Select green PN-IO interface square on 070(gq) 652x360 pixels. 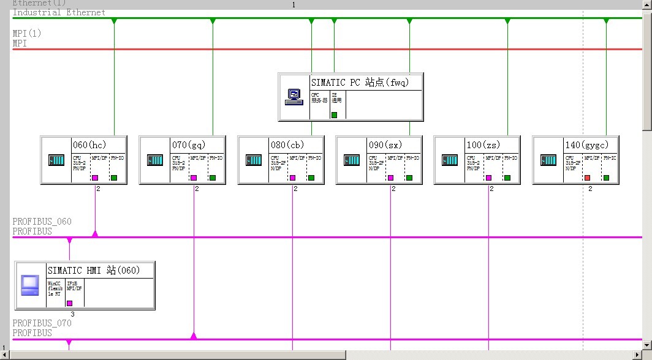point(213,178)
